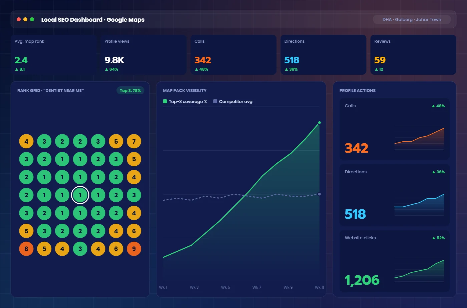This screenshot has height=308, width=467.
Task: Click the Reviews card label
Action: coord(382,41)
